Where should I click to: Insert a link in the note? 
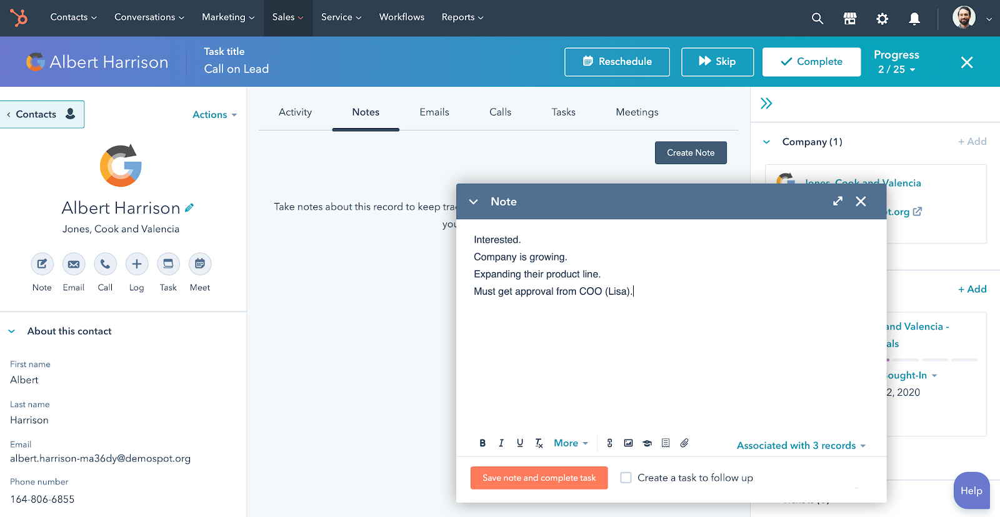point(610,443)
